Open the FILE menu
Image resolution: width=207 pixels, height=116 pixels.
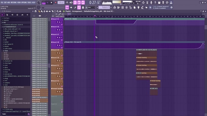(x=2, y=2)
